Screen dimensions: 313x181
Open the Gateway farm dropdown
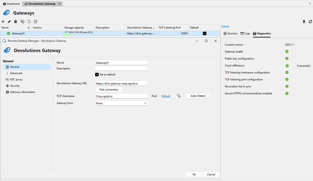121,103
